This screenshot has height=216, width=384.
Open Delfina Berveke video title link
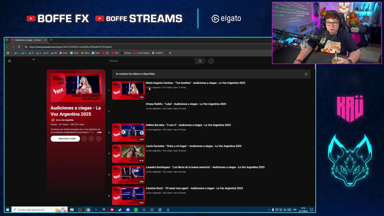(188, 125)
